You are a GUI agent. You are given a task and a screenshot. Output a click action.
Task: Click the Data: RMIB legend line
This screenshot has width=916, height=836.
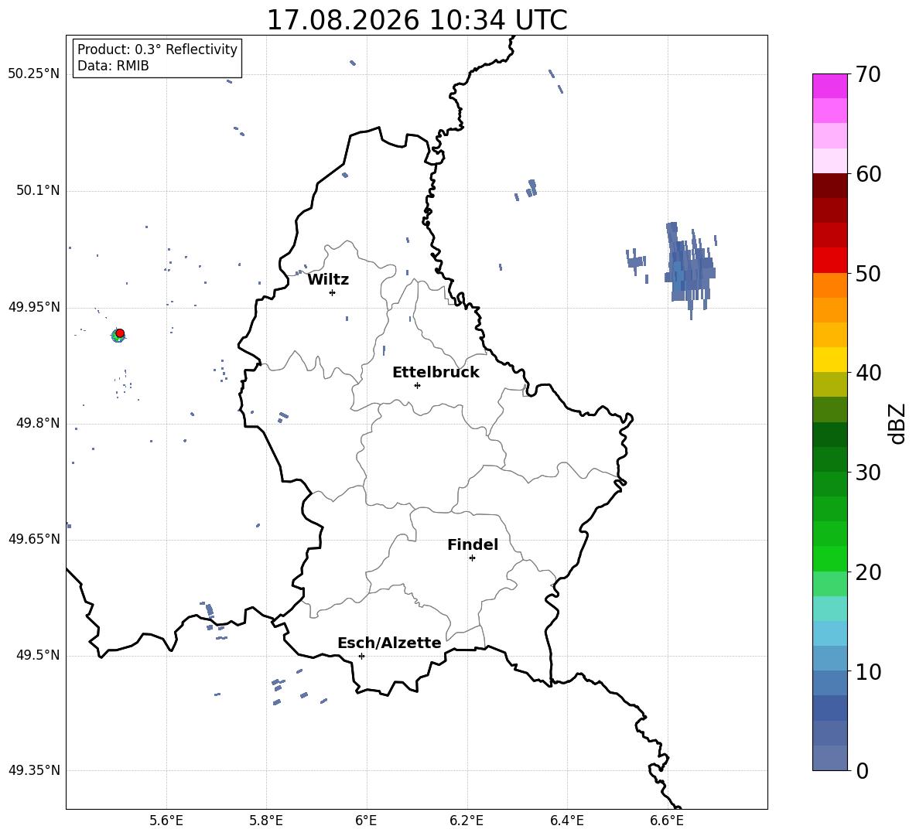coord(113,66)
